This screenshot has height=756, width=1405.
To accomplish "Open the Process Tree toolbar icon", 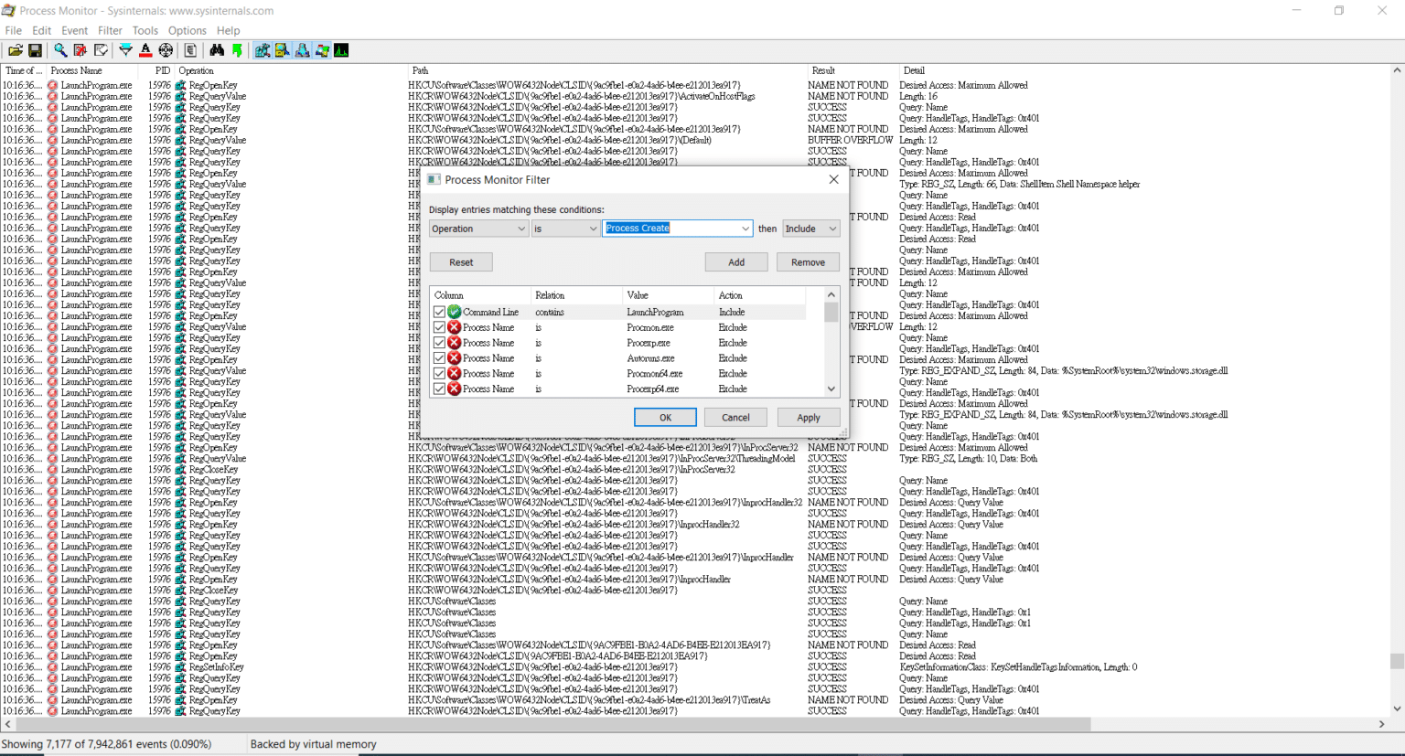I will tap(190, 50).
